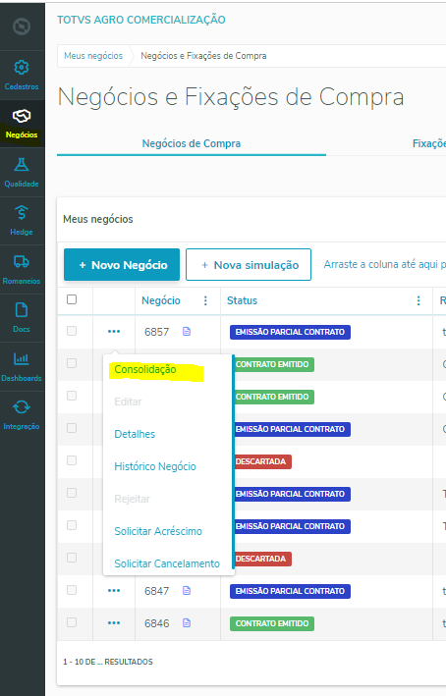Screen dimensions: 446x696
Task: Choose Solicitar Cancelamento from context menu
Action: coord(167,563)
